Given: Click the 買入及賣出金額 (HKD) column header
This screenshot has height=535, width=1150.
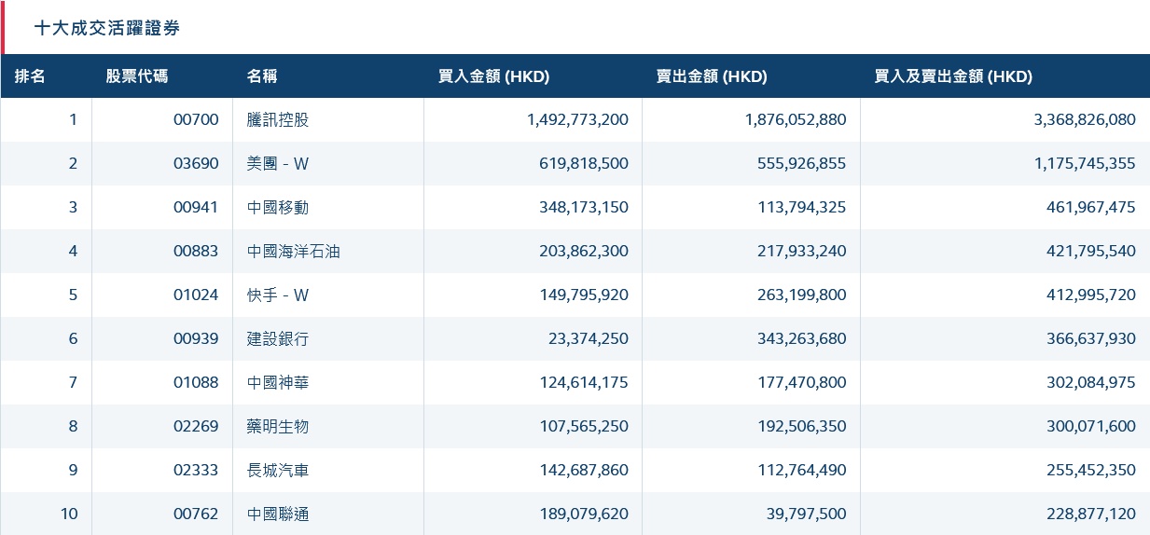Looking at the screenshot, I should [953, 76].
